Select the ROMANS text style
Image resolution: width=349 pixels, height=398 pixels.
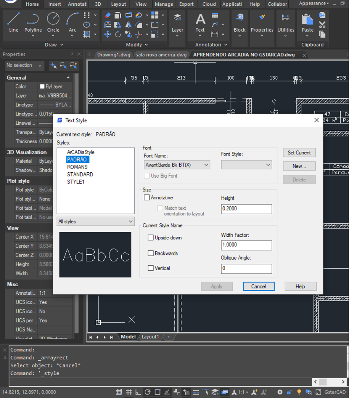(77, 167)
